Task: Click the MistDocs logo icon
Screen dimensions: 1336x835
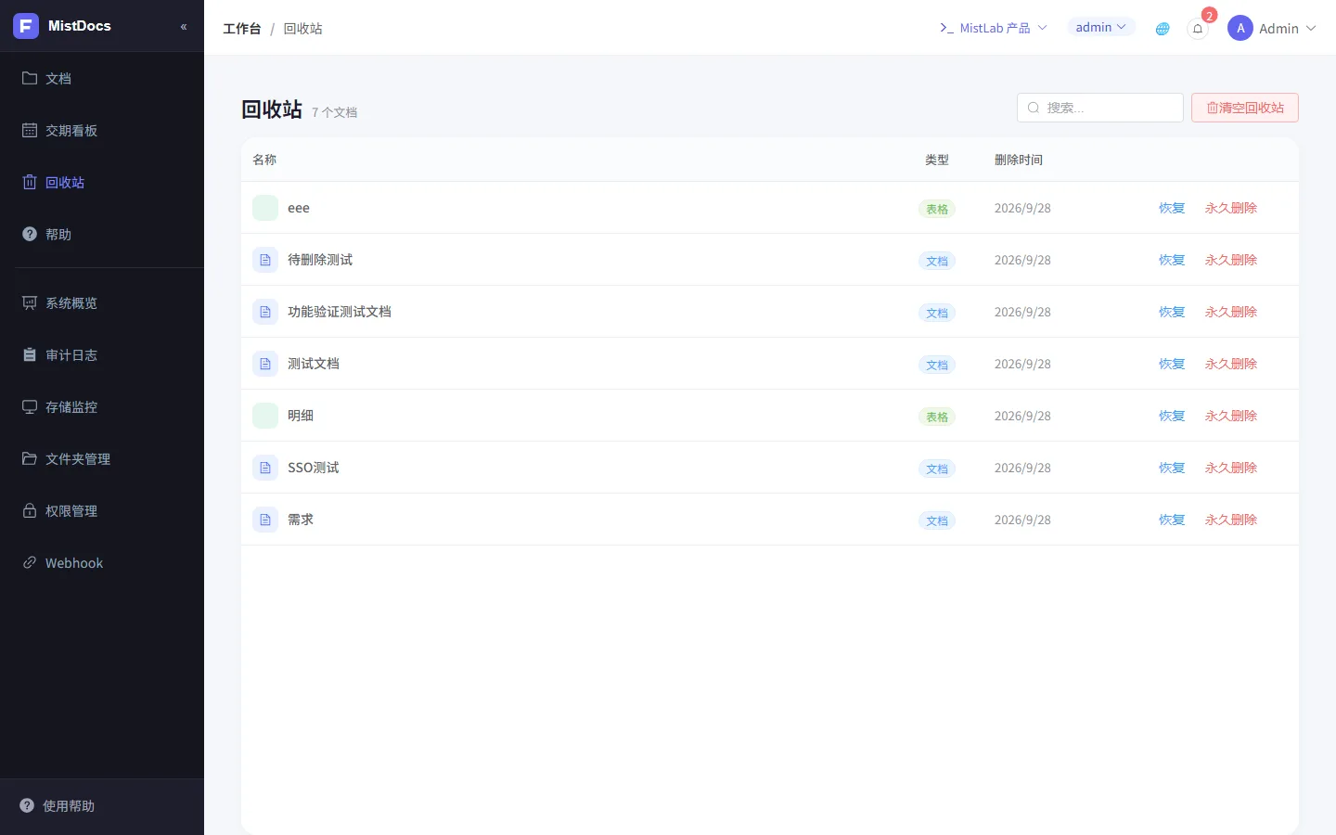Action: (26, 26)
